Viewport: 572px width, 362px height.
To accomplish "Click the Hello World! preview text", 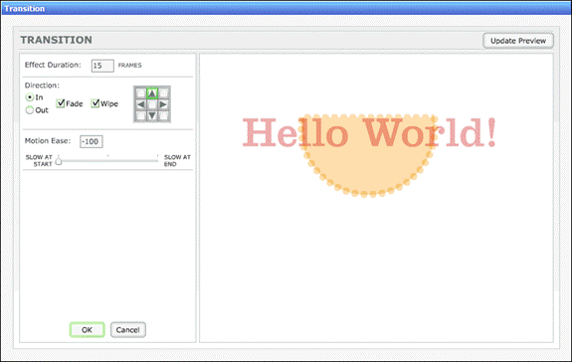I will pos(369,132).
